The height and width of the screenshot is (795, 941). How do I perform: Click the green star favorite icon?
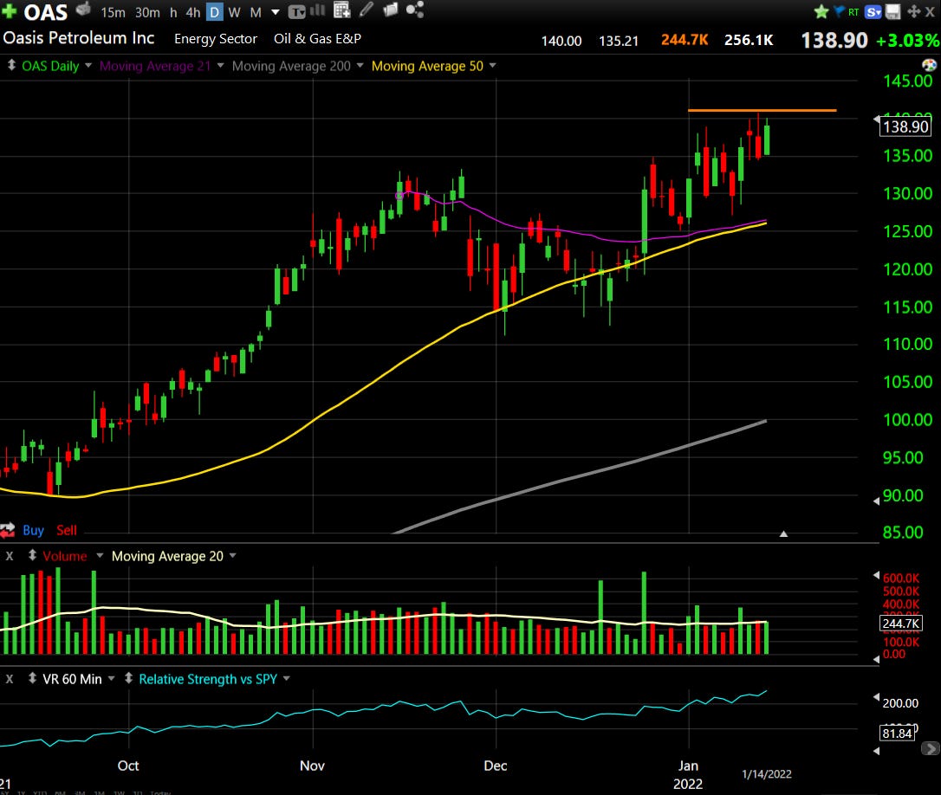(821, 10)
